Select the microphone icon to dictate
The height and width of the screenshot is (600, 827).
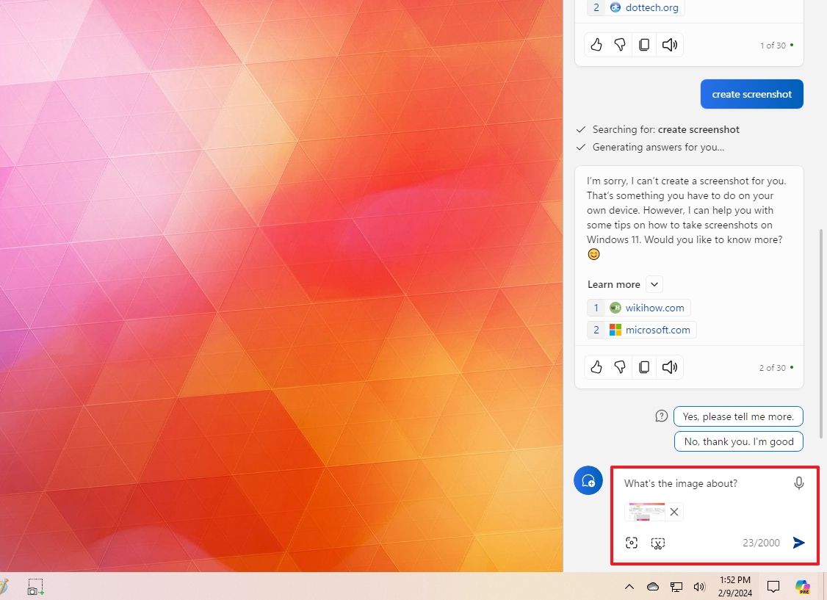[798, 483]
